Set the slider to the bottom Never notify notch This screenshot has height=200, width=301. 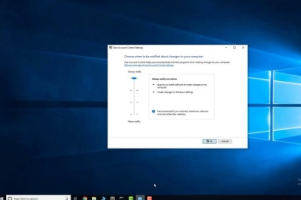[134, 114]
